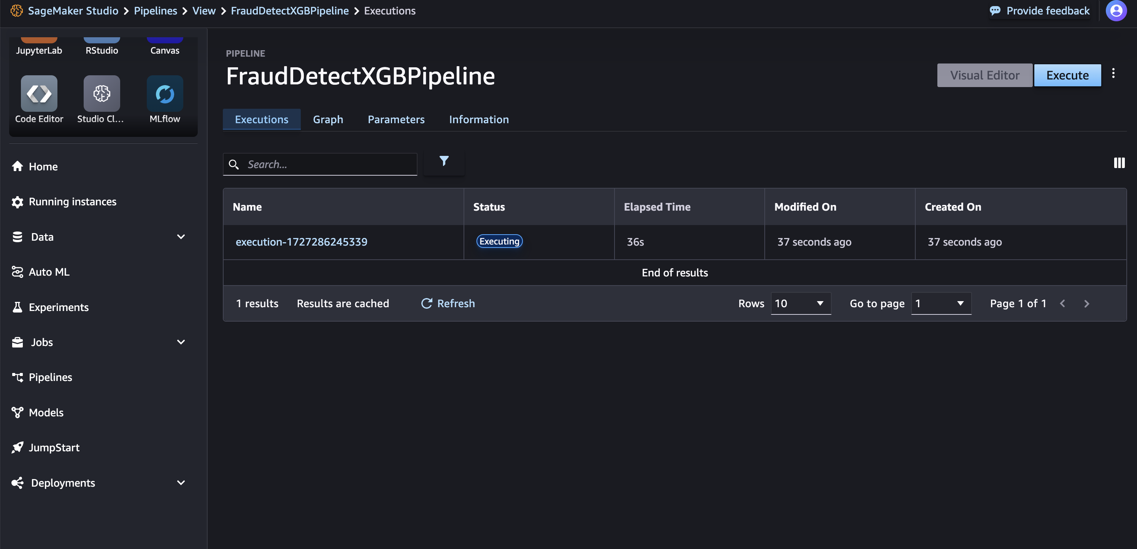
Task: Expand the Data section
Action: pyautogui.click(x=181, y=236)
